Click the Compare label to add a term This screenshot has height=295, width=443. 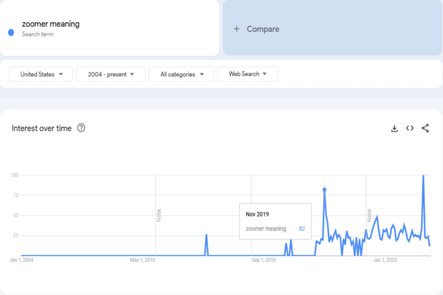coord(263,29)
